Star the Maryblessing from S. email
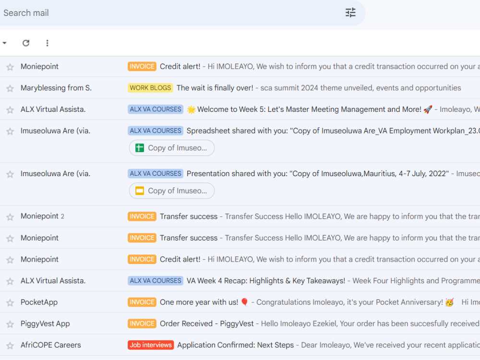The height and width of the screenshot is (360, 480). pos(10,88)
